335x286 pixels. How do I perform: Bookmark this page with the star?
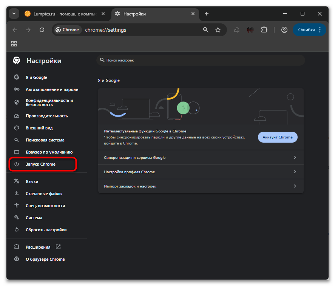[218, 30]
